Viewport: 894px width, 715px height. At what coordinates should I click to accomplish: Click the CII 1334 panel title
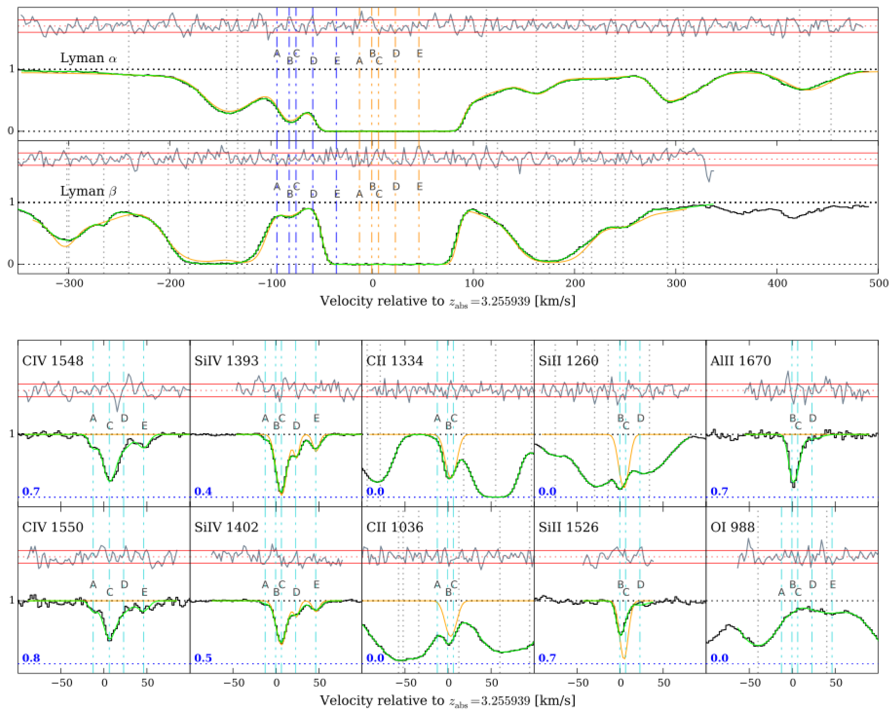[x=395, y=361]
